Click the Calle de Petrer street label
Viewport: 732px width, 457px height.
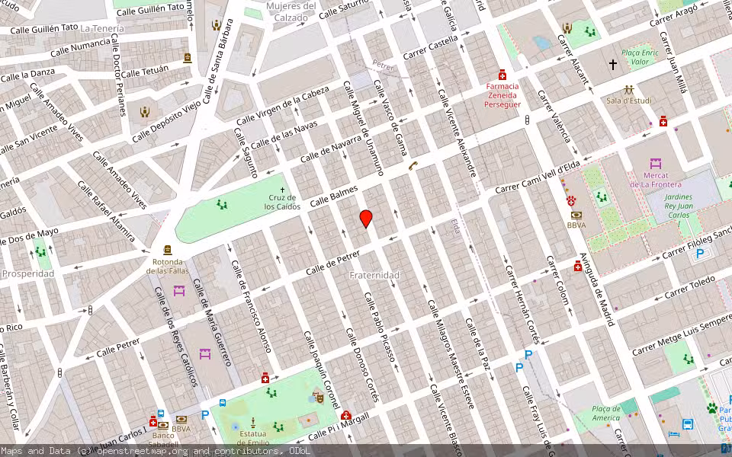(x=333, y=263)
